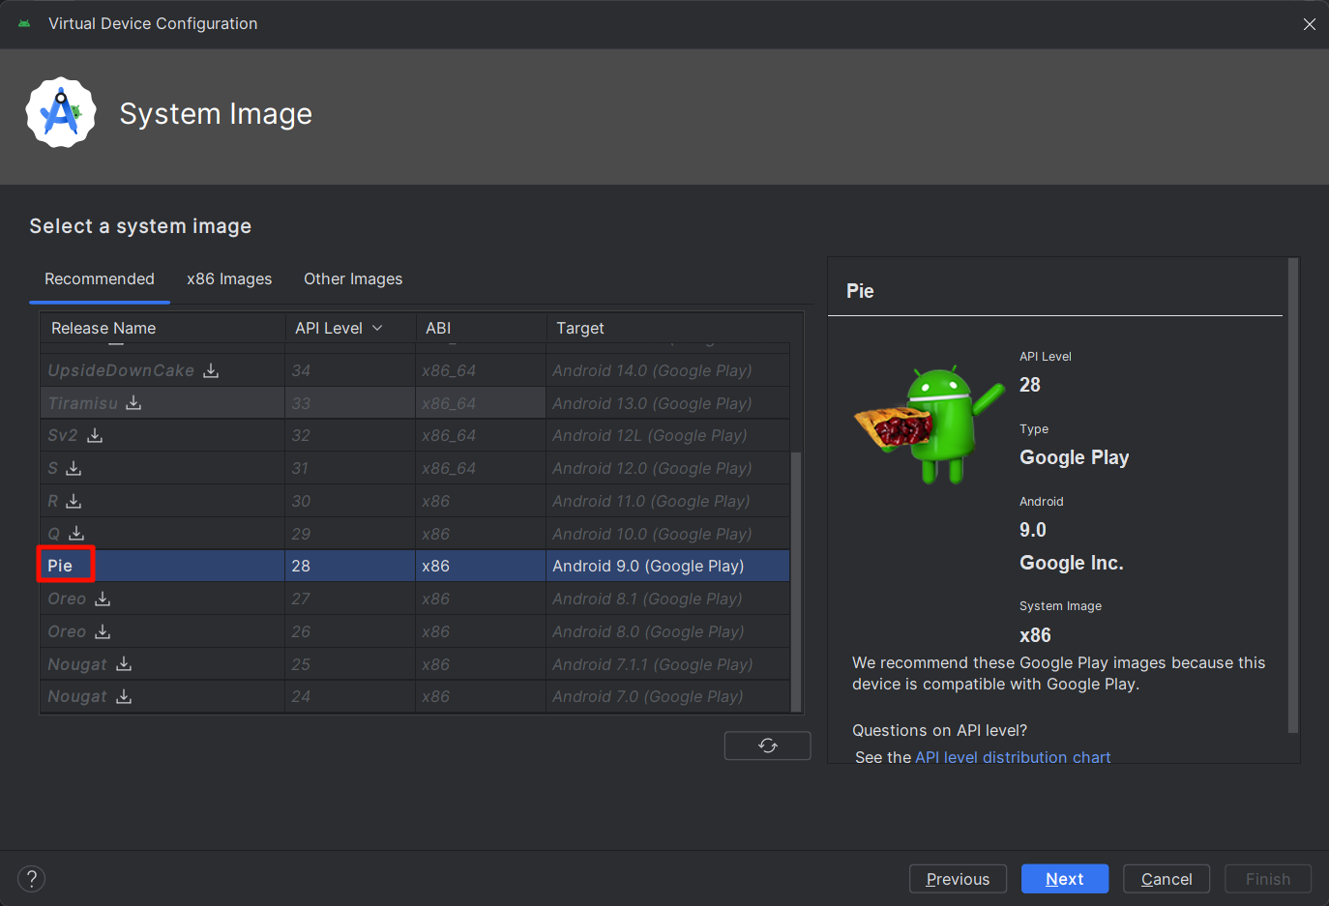Download the Sv2 system image
Screen dimensions: 1329x906
click(x=95, y=435)
